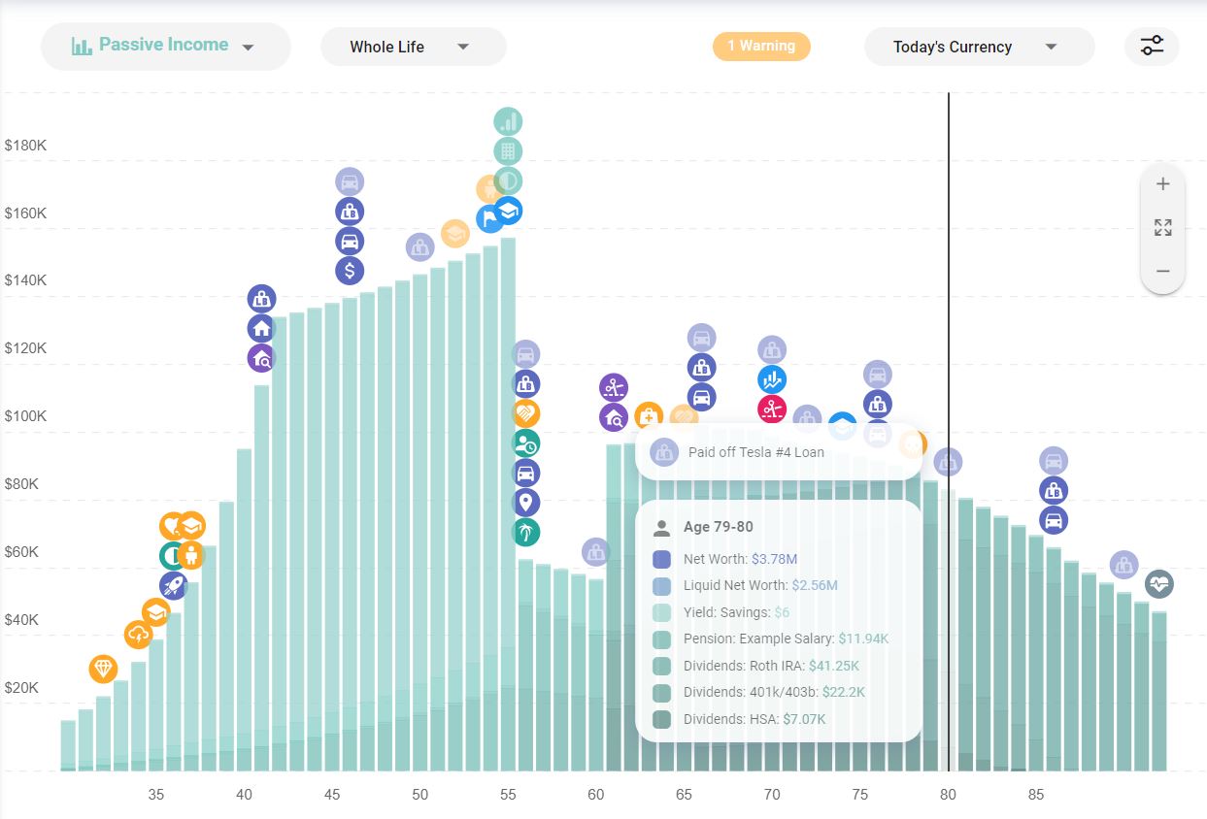Open the medical bag milestone icon near age 64
The width and height of the screenshot is (1207, 819).
648,417
